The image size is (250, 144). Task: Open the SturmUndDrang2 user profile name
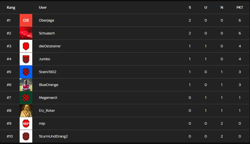click(x=53, y=136)
